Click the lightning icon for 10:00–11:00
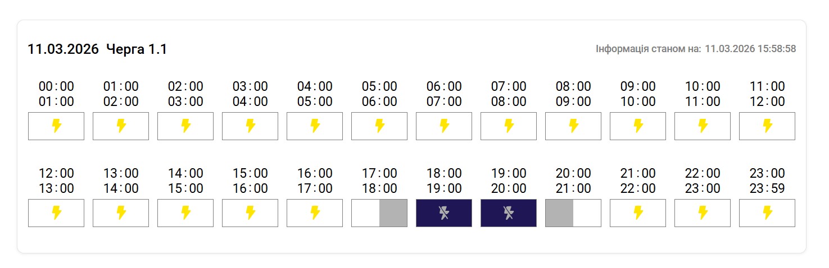This screenshot has height=268, width=829. [703, 126]
